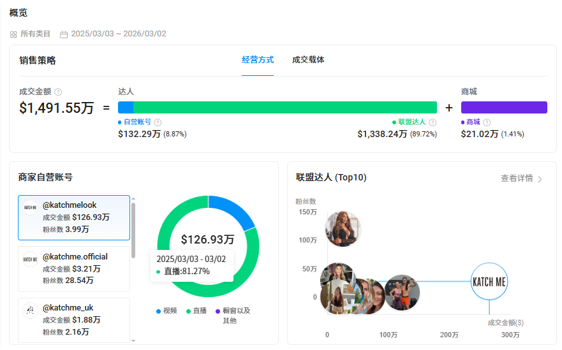This screenshot has height=350, width=562.
Task: Open the 所有类目 category selector
Action: click(35, 34)
